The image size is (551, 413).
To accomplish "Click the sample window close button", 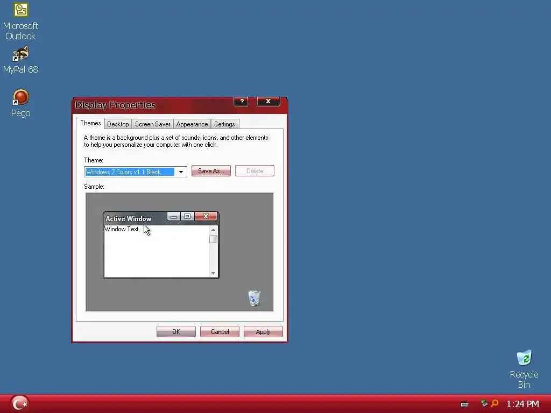I will pyautogui.click(x=206, y=216).
